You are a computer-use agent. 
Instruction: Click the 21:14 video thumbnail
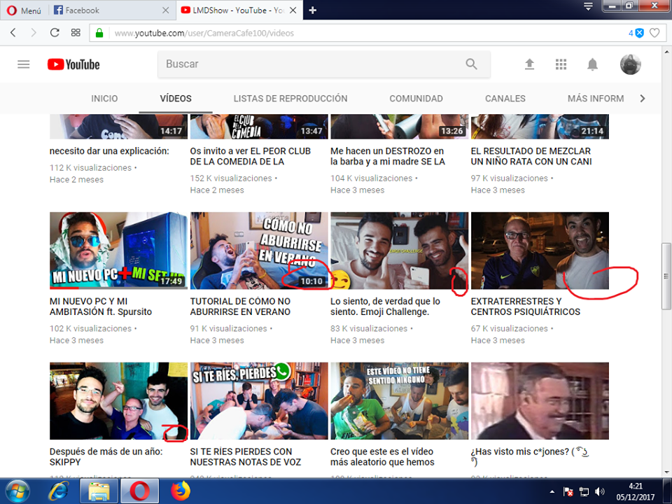tap(540, 127)
